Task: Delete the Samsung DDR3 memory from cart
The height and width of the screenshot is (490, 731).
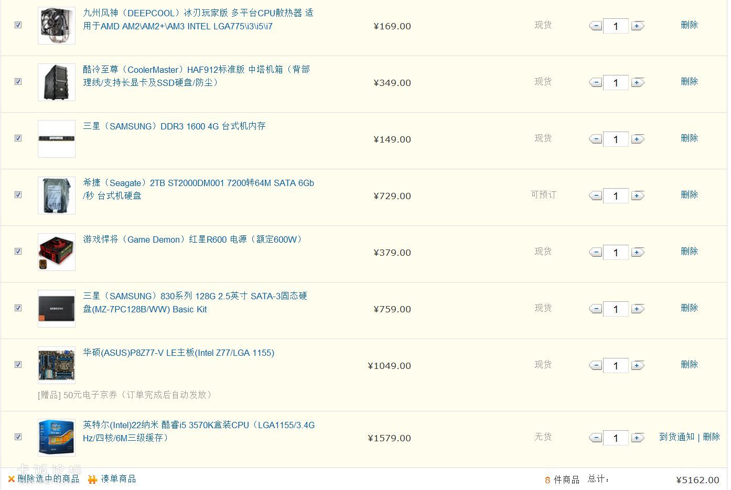Action: click(x=689, y=138)
